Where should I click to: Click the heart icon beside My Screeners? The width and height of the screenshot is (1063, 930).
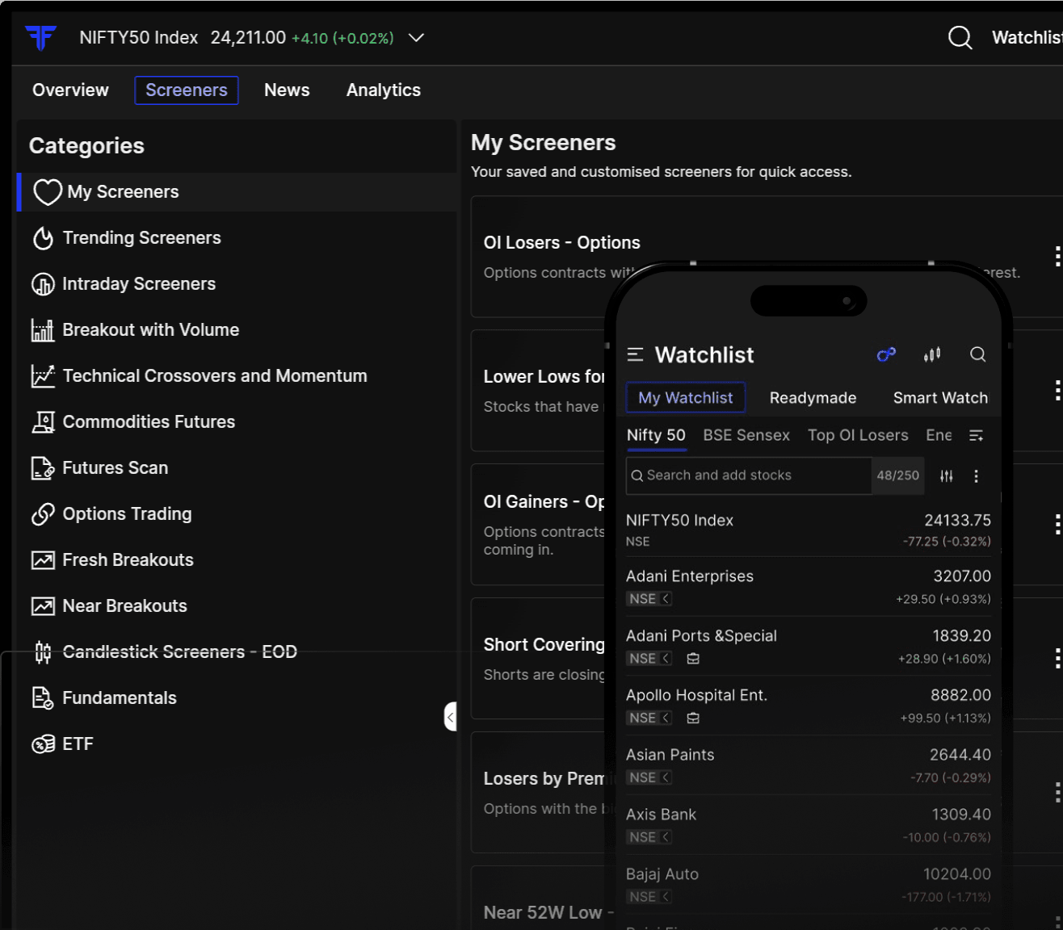click(x=48, y=192)
